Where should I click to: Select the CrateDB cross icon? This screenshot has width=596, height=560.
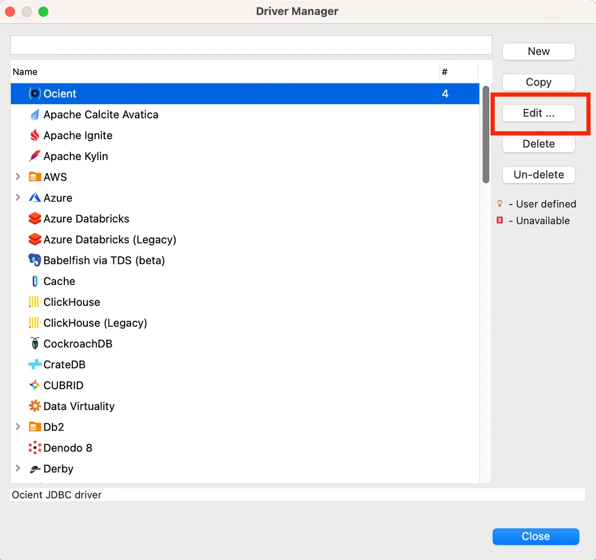click(x=34, y=364)
